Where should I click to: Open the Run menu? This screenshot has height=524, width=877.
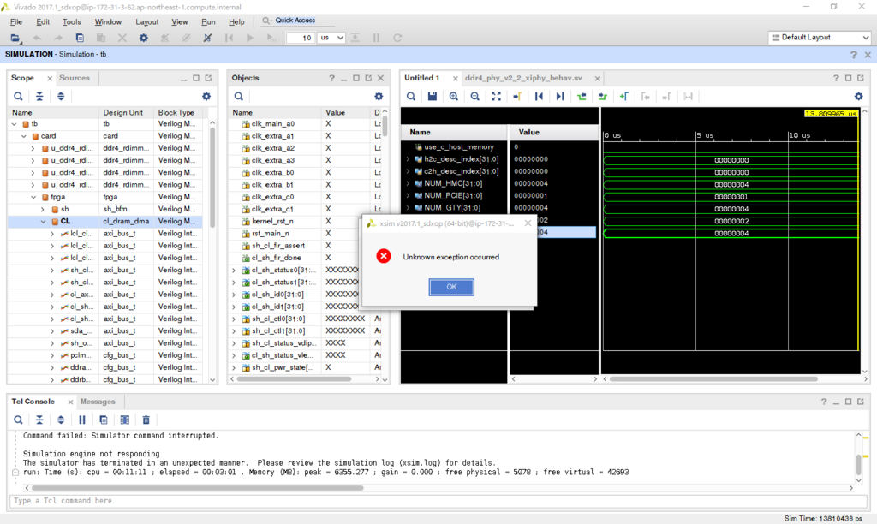coord(208,21)
